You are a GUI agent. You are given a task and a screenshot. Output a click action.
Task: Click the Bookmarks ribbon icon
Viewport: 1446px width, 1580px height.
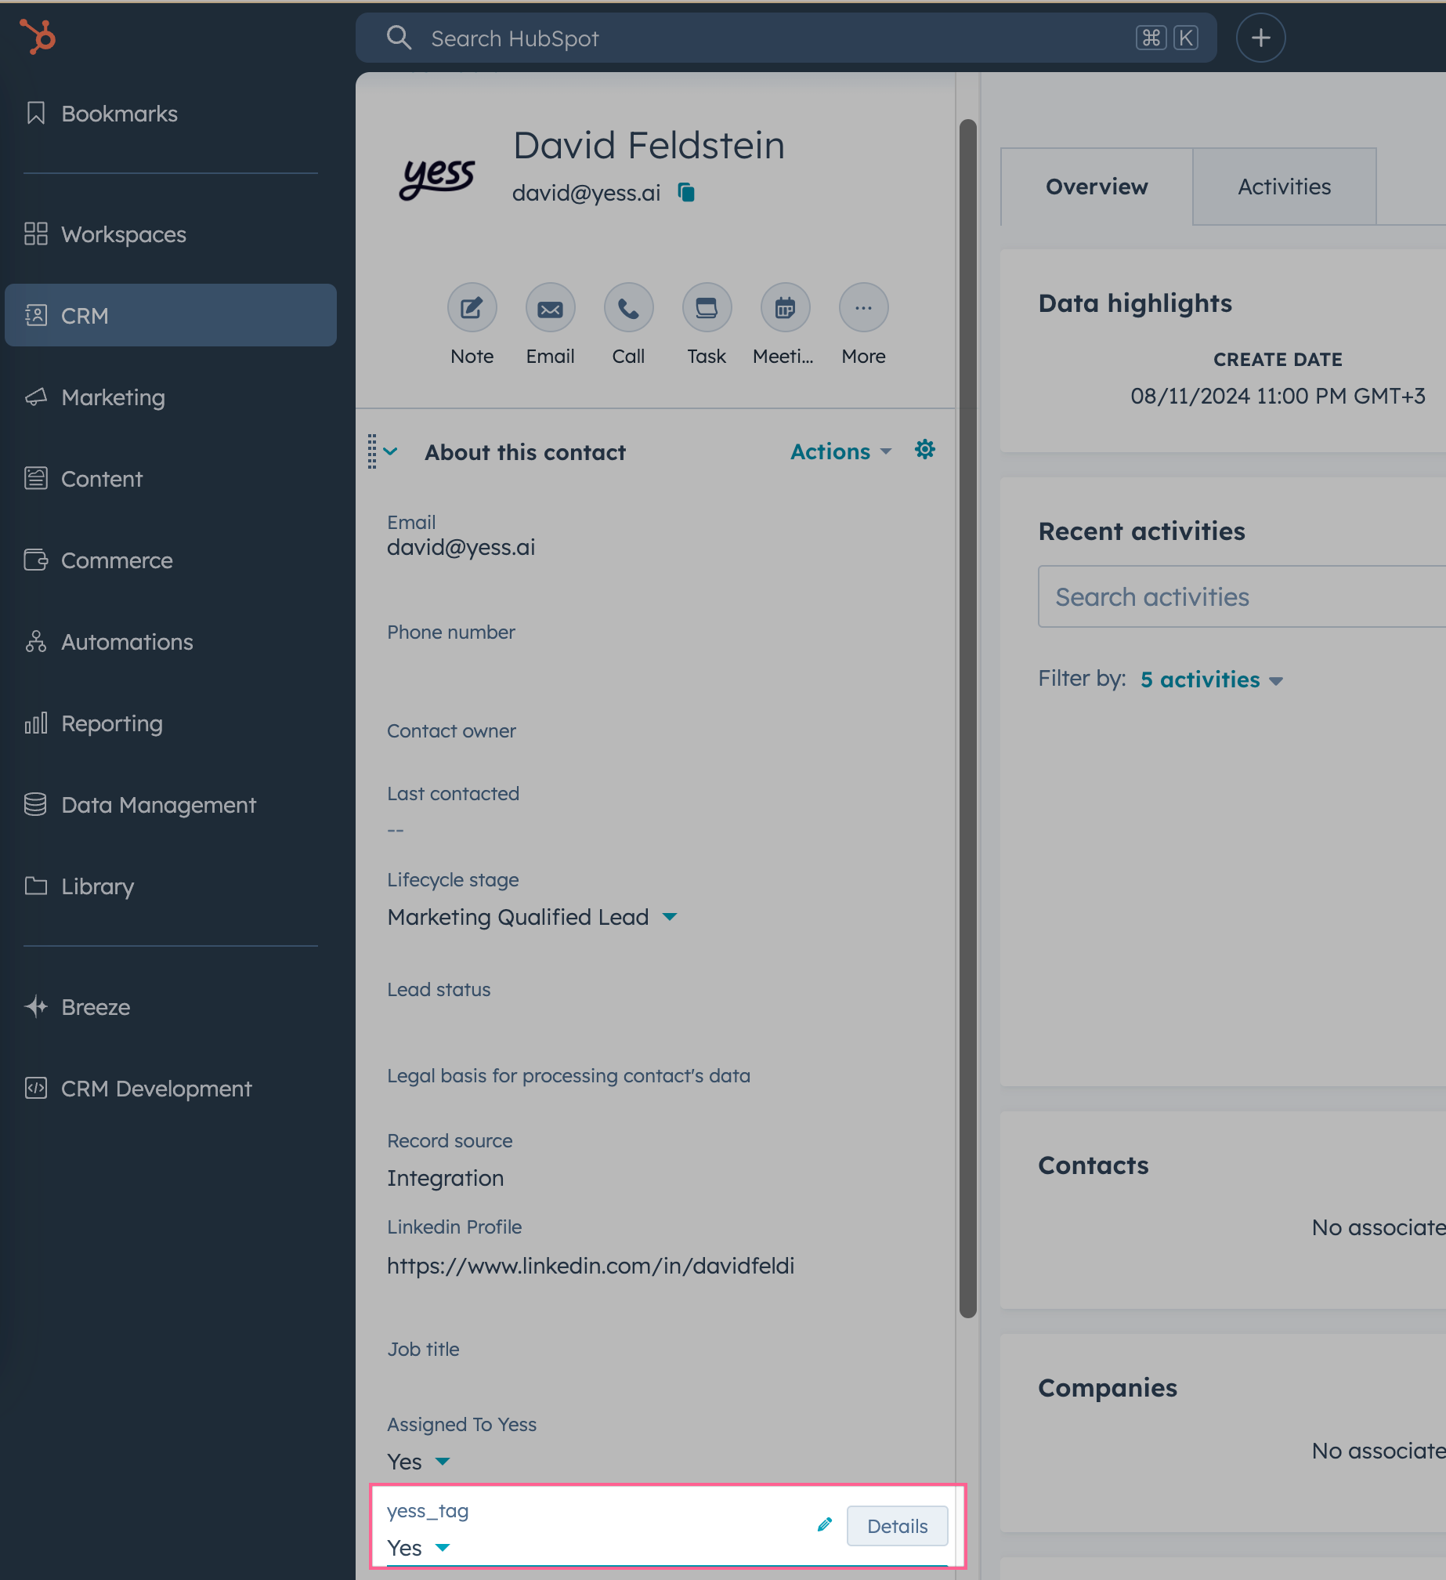[x=36, y=114]
